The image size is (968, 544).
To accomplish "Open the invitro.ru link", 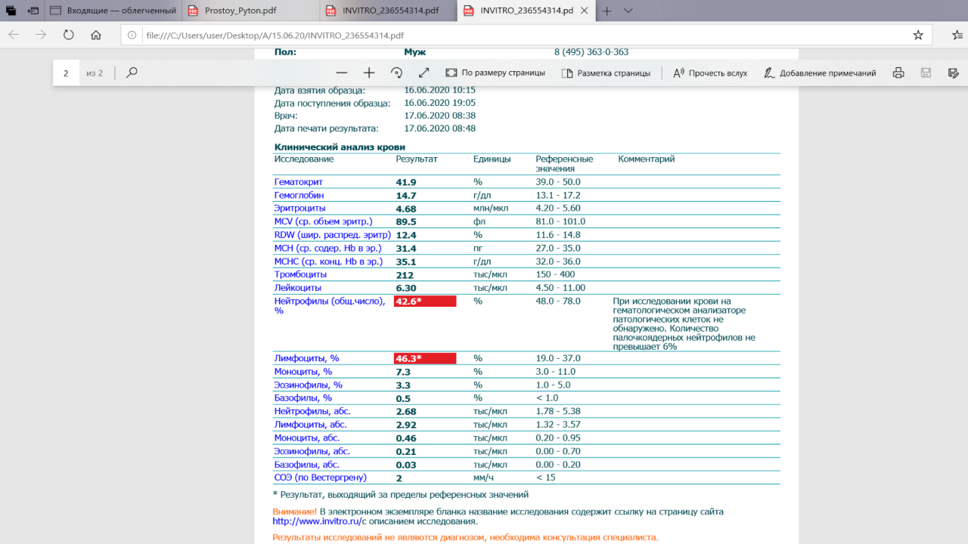I will click(318, 521).
